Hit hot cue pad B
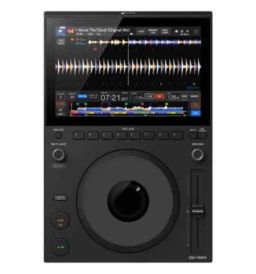 pos(93,135)
